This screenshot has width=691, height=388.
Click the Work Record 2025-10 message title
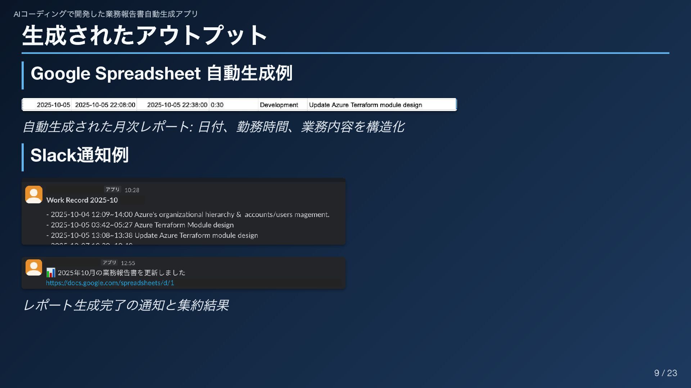pyautogui.click(x=82, y=200)
